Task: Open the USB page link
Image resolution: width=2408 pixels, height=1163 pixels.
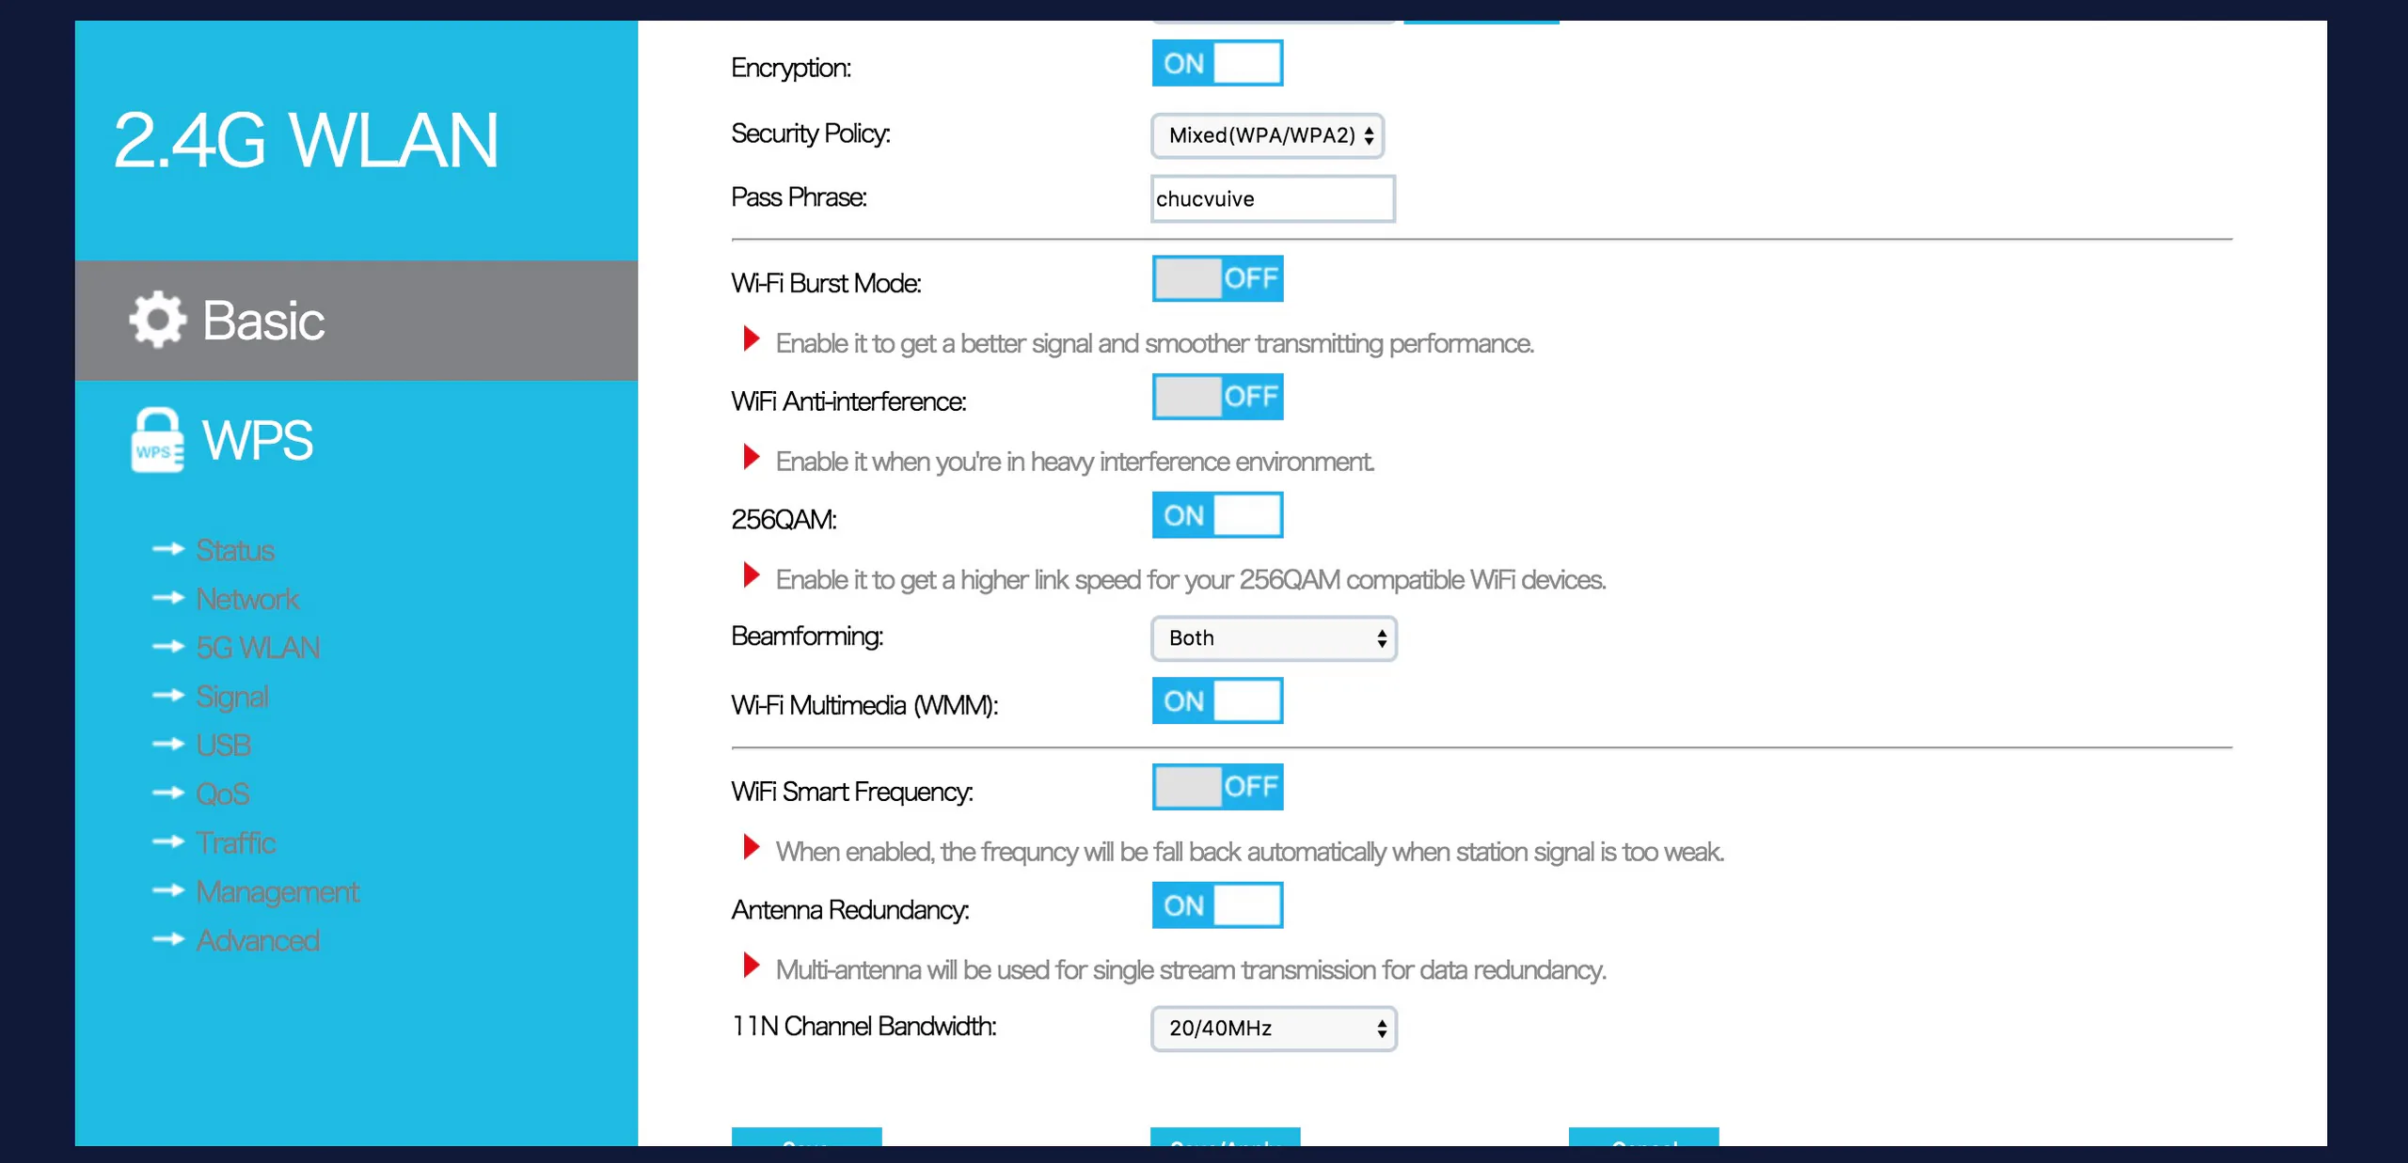Action: 223,746
